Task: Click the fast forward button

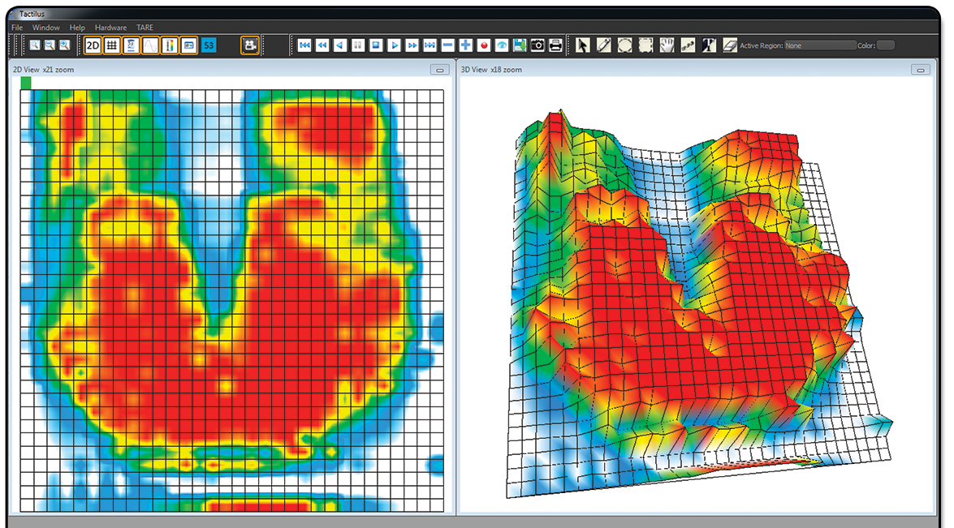Action: point(412,45)
